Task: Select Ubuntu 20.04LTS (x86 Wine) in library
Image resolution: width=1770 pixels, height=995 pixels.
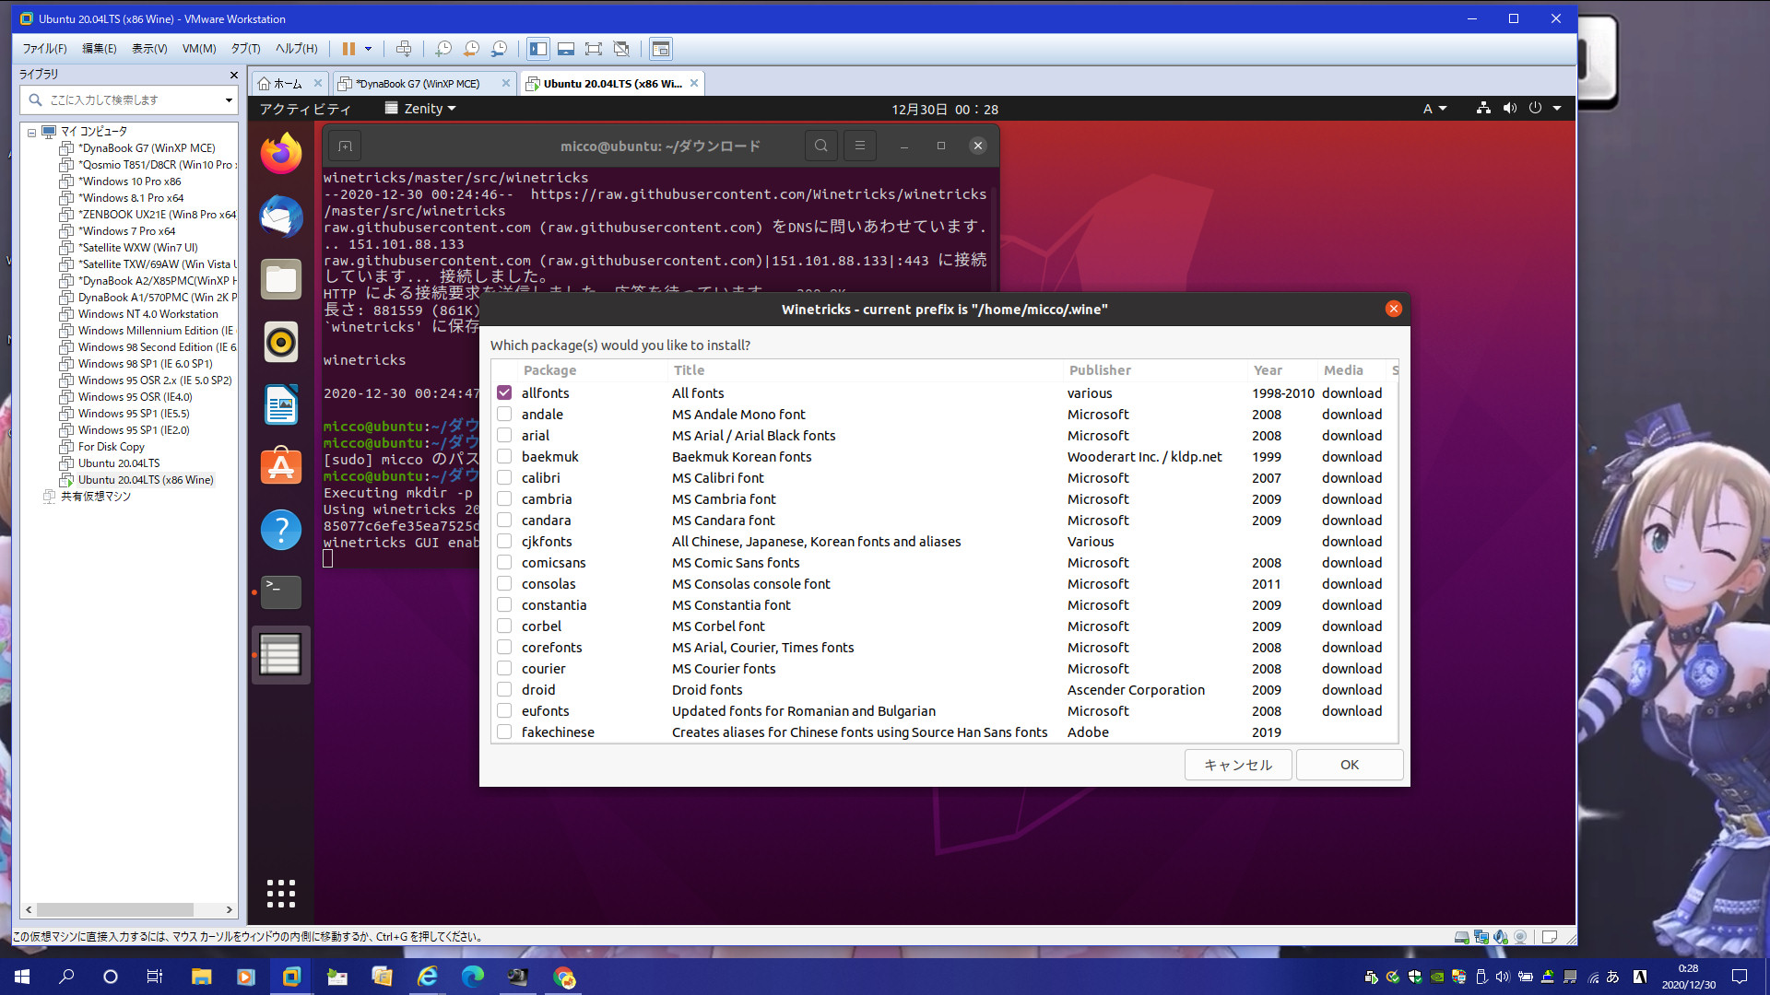Action: (x=145, y=480)
